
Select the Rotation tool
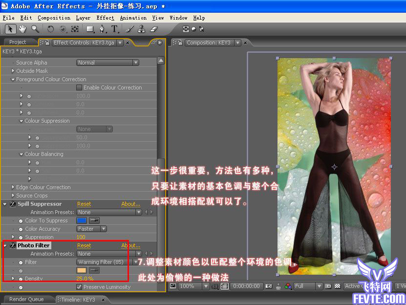click(x=50, y=29)
